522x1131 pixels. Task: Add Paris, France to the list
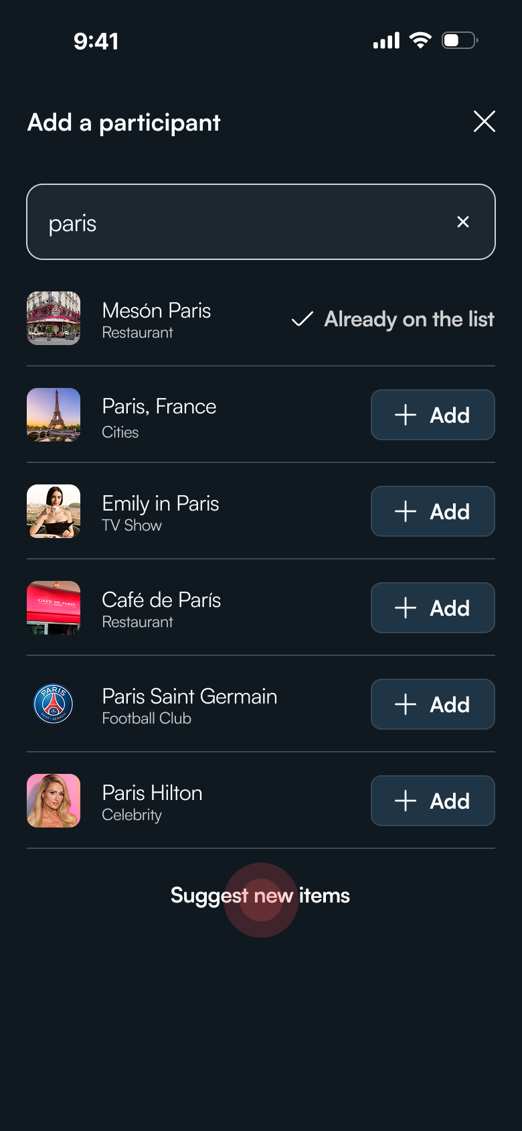pyautogui.click(x=433, y=415)
